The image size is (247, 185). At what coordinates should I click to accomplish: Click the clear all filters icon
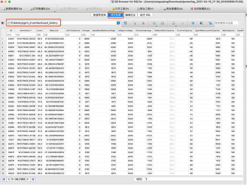(134, 23)
